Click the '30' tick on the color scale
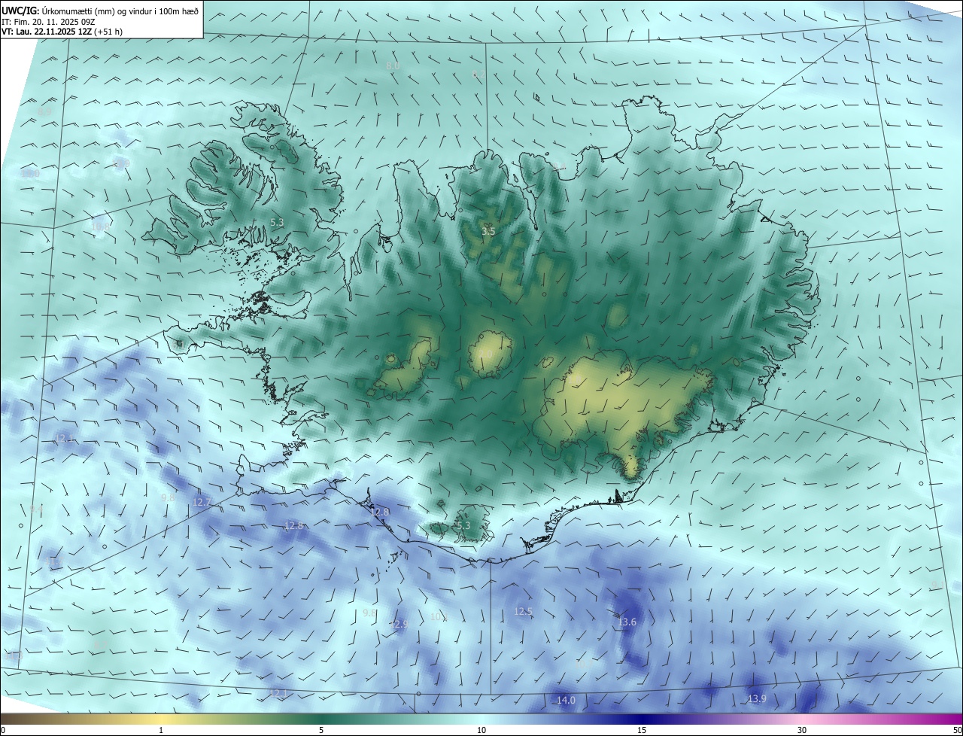 [802, 731]
